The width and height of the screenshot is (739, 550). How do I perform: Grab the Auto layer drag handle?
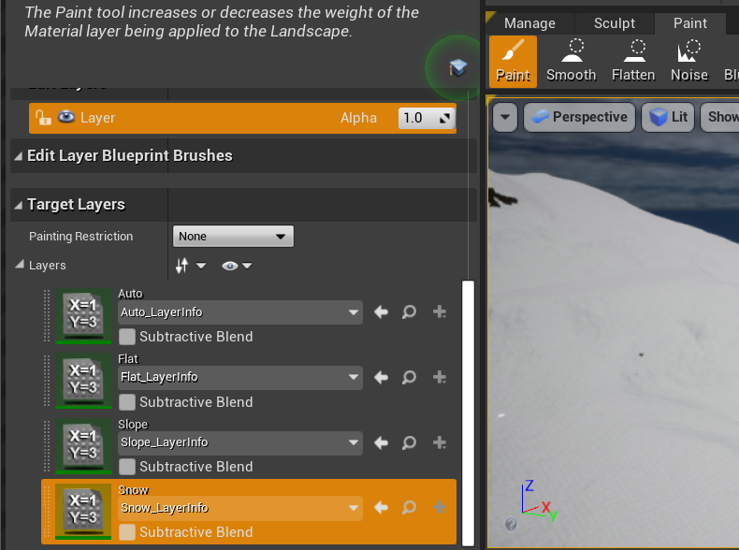(x=47, y=315)
